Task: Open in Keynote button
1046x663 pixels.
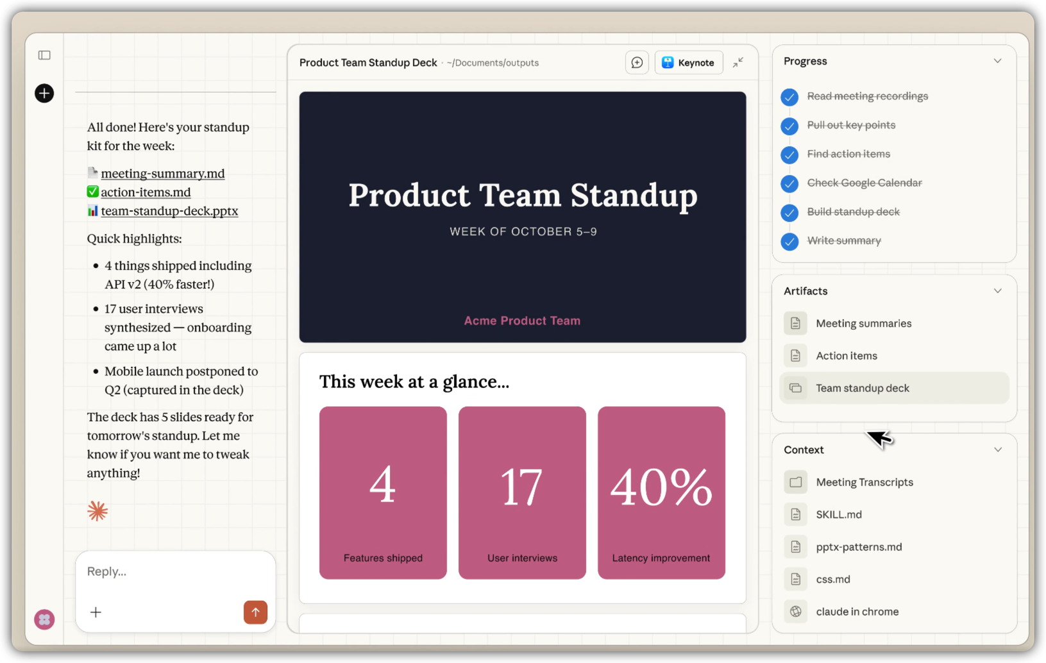Action: [x=688, y=63]
